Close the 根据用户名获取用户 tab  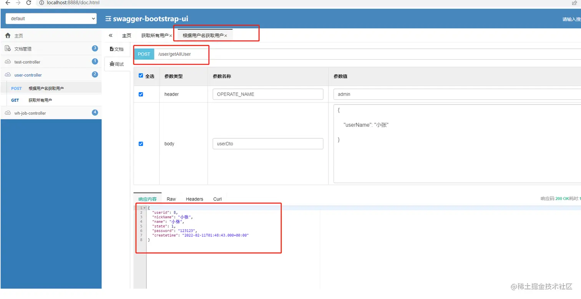click(226, 36)
